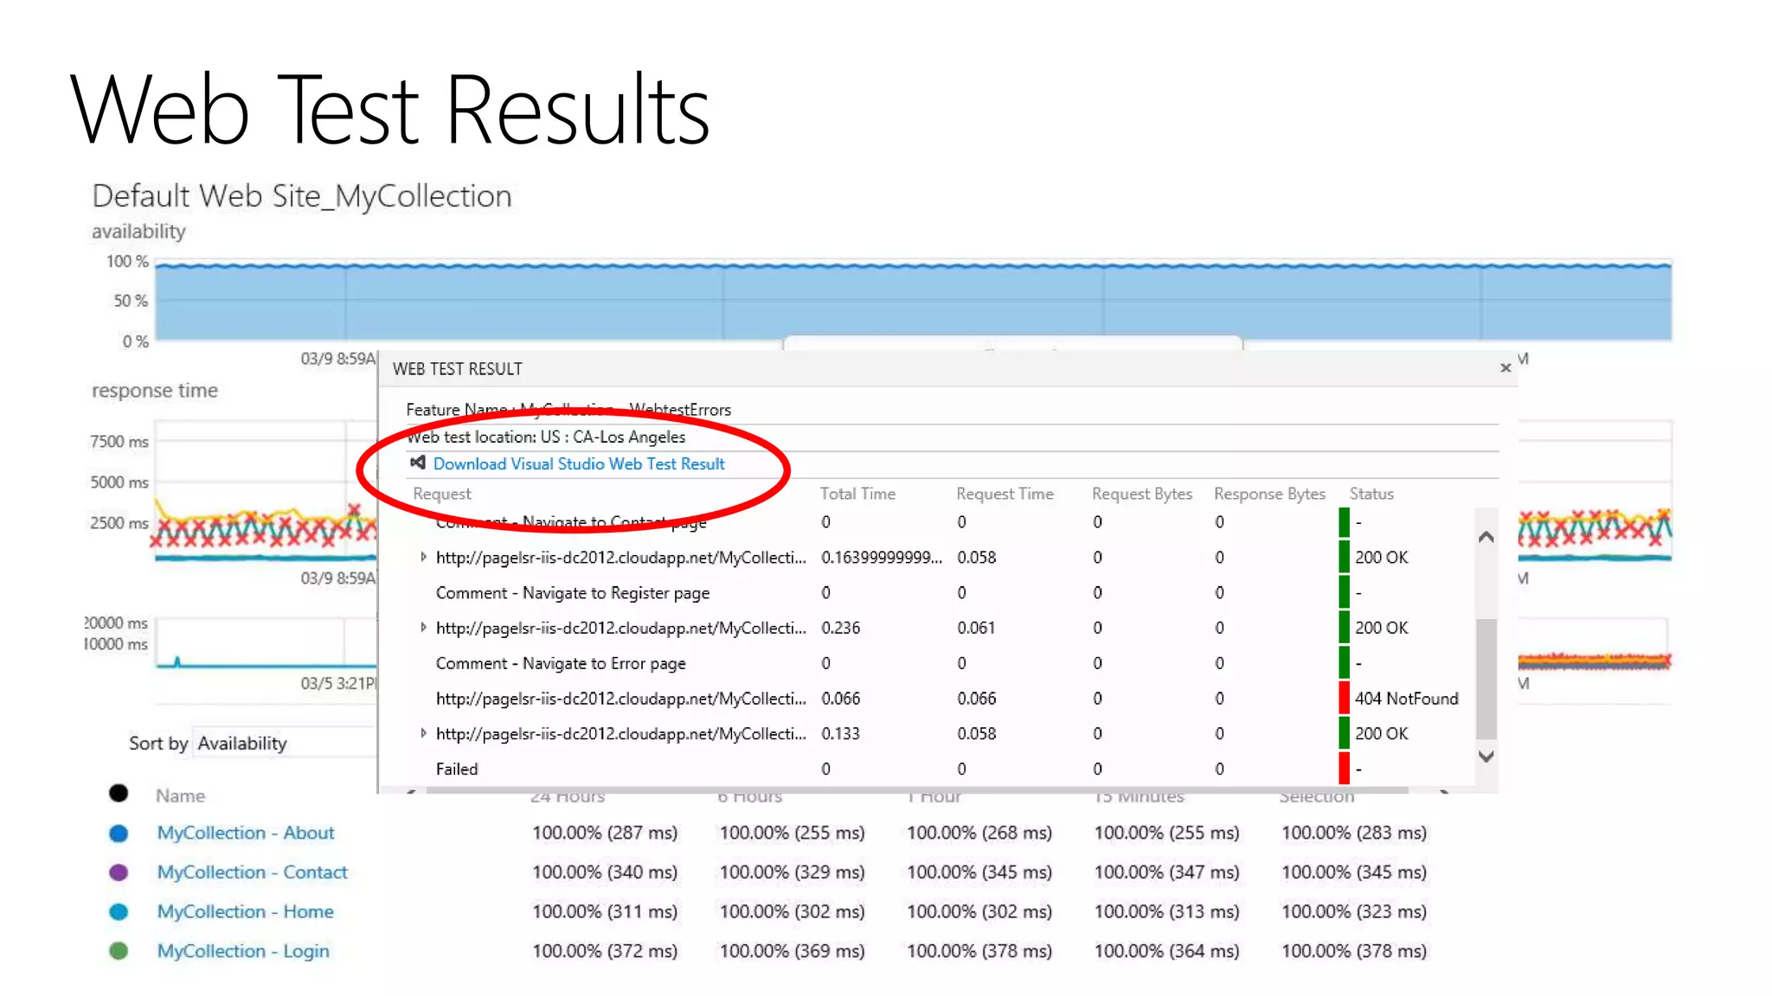Viewport: 1772px width, 996px height.
Task: Click the green 200 OK status in 0.133 row
Action: tap(1381, 733)
